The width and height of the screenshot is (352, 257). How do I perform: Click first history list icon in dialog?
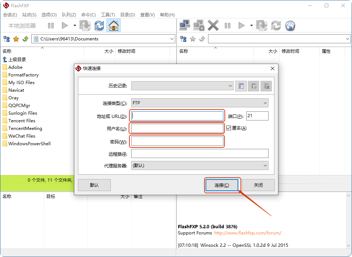pos(241,86)
